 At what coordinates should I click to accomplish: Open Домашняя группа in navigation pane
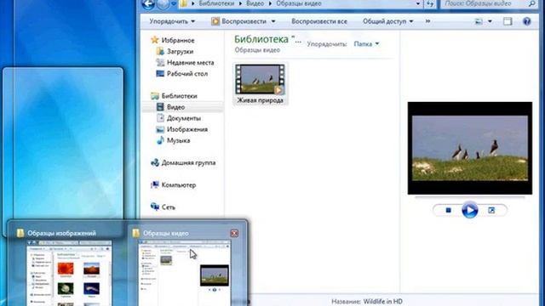188,162
